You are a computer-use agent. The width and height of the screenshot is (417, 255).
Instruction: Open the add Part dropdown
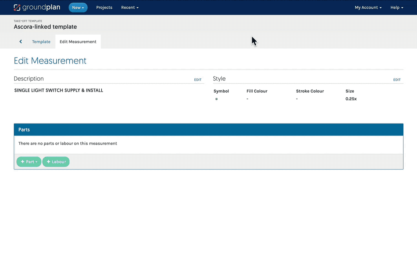(x=29, y=162)
